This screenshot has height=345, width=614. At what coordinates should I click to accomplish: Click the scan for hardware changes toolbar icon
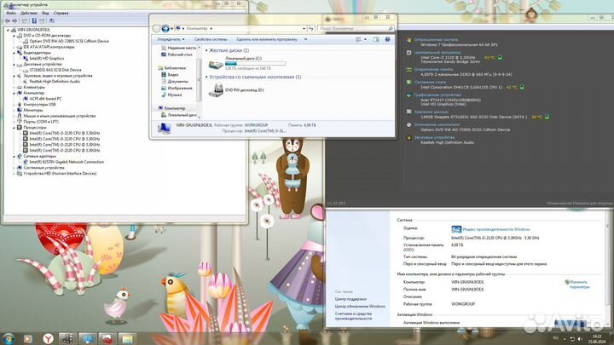(51, 20)
